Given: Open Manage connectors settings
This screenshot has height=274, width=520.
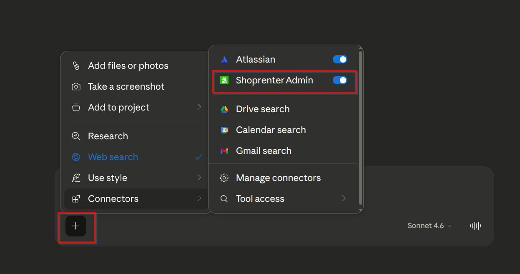Looking at the screenshot, I should (283, 178).
